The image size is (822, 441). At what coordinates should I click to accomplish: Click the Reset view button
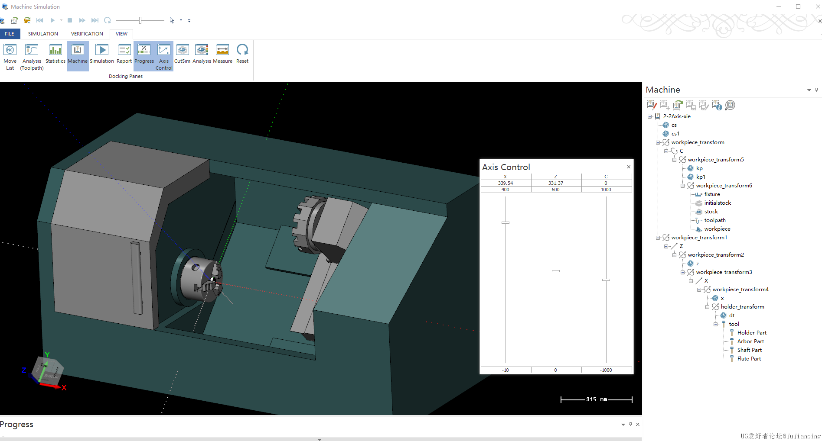point(242,54)
